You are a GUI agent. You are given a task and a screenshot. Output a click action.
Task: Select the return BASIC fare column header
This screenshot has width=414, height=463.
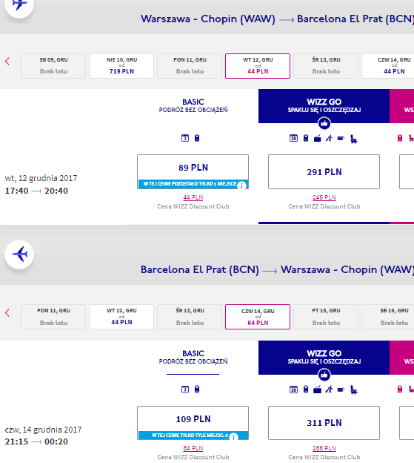193,357
